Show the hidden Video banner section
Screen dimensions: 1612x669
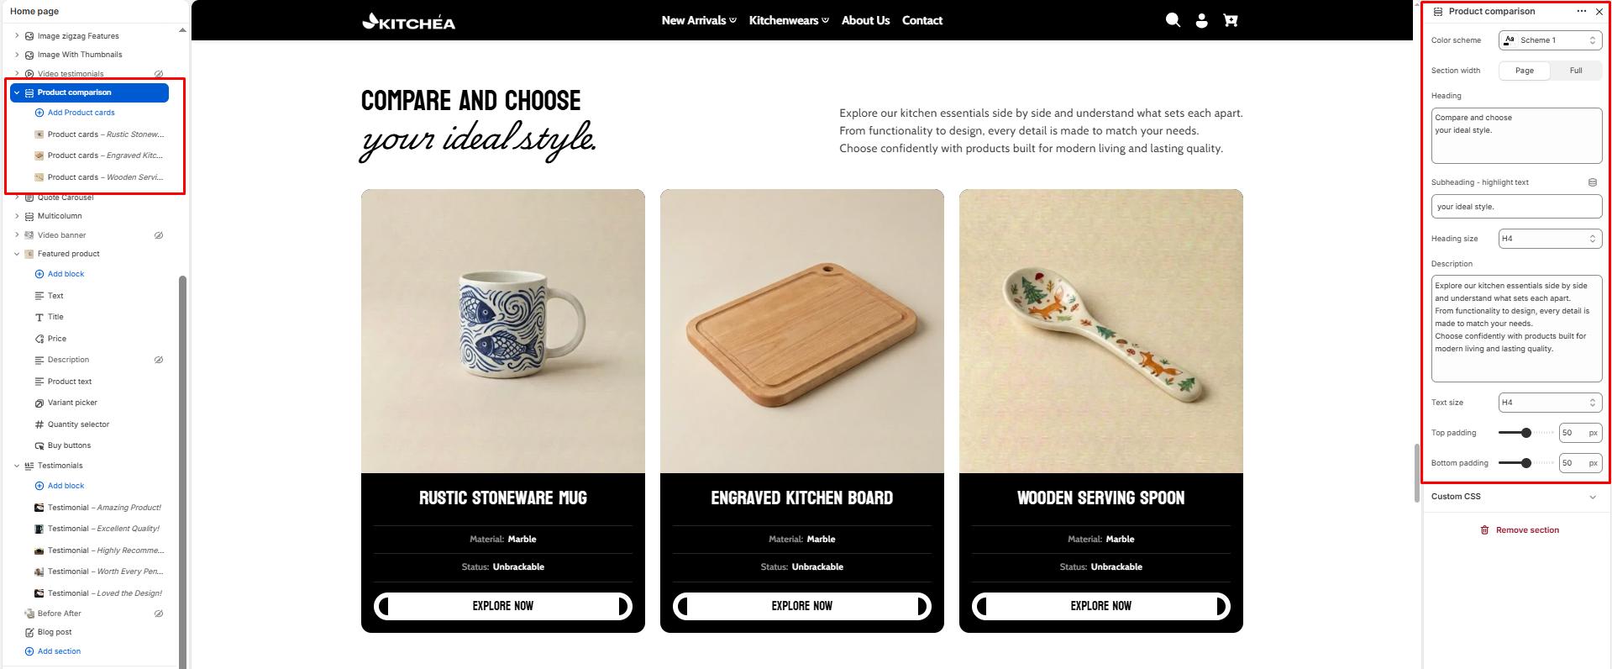[x=159, y=235]
